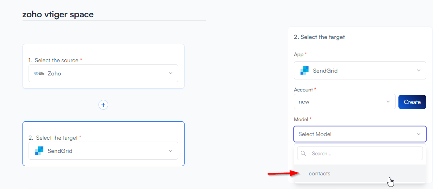
Task: Click the 'Select Model' placeholder text
Action: [315, 134]
